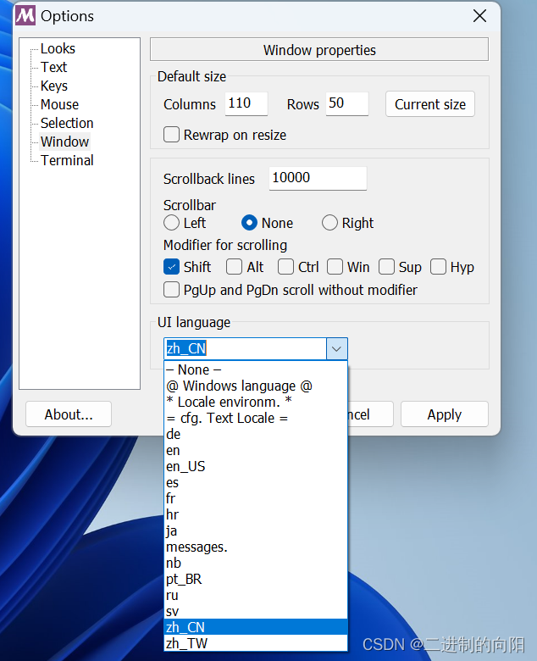Choose hr from the language list
Image resolution: width=537 pixels, height=661 pixels.
(x=256, y=514)
